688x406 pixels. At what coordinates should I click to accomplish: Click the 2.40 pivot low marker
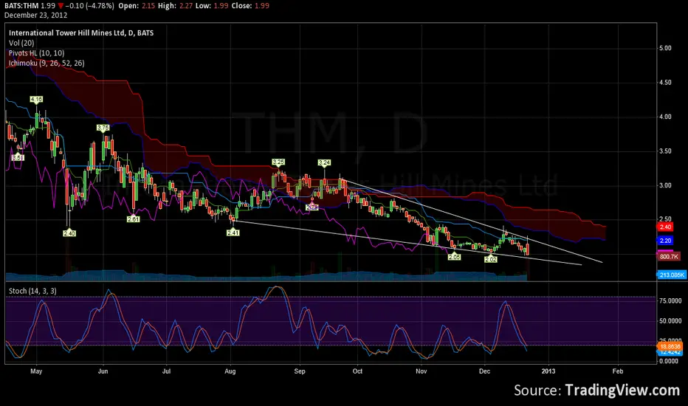(x=69, y=233)
